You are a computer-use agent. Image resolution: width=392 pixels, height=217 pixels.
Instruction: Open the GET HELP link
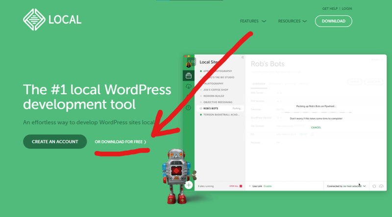(x=330, y=8)
